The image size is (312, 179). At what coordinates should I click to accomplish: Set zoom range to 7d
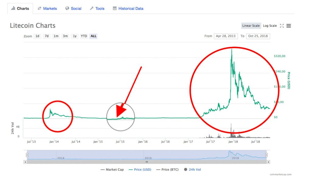tap(47, 36)
